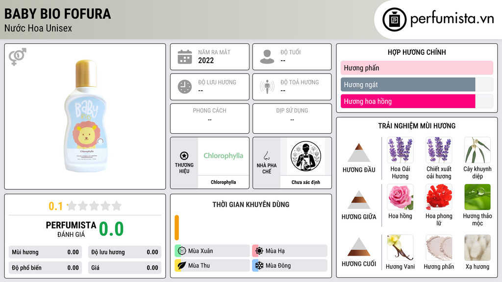The width and height of the screenshot is (502, 282).
Task: Click the Hương Vani note thumbnail
Action: coord(400,248)
